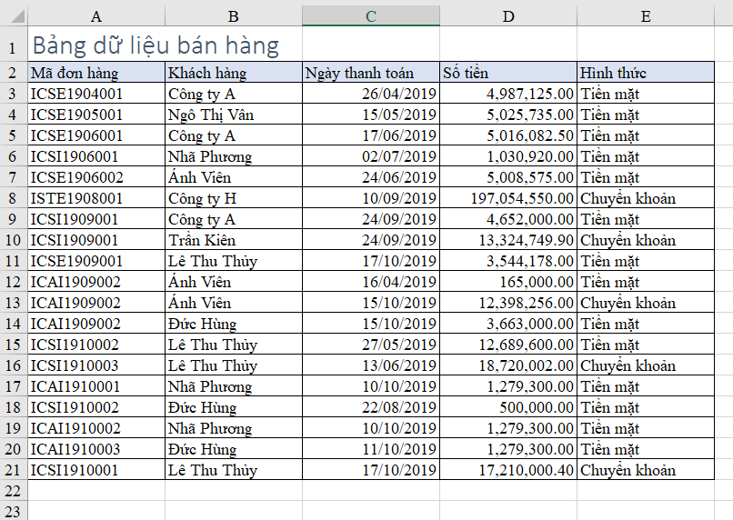The image size is (733, 520).
Task: Click customer cell 'Công ty H'
Action: [x=234, y=198]
